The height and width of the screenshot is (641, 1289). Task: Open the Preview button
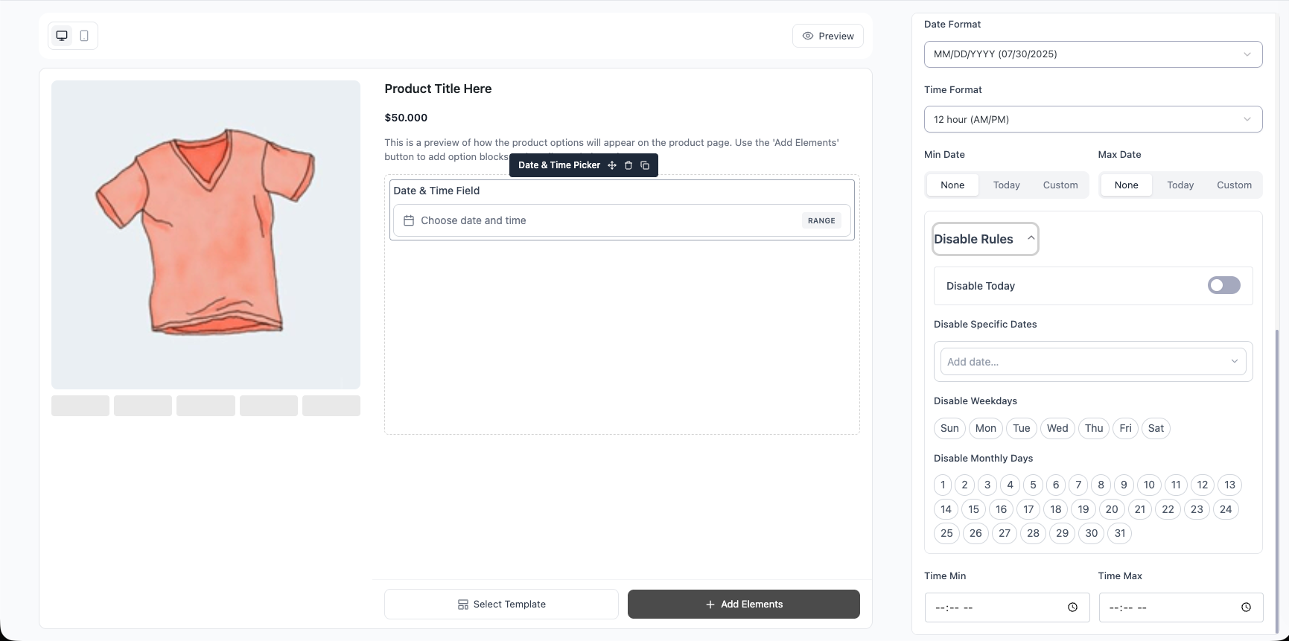(x=828, y=36)
